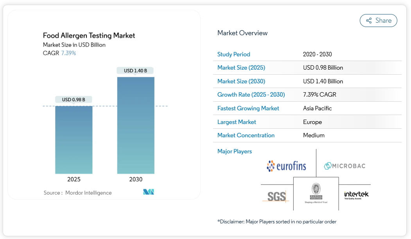Select the Market Size (2030) label
The width and height of the screenshot is (411, 239).
pos(241,81)
